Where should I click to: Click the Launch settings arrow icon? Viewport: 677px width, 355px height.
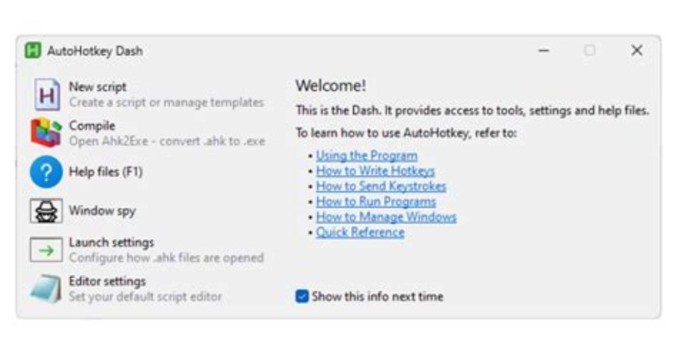[x=46, y=250]
